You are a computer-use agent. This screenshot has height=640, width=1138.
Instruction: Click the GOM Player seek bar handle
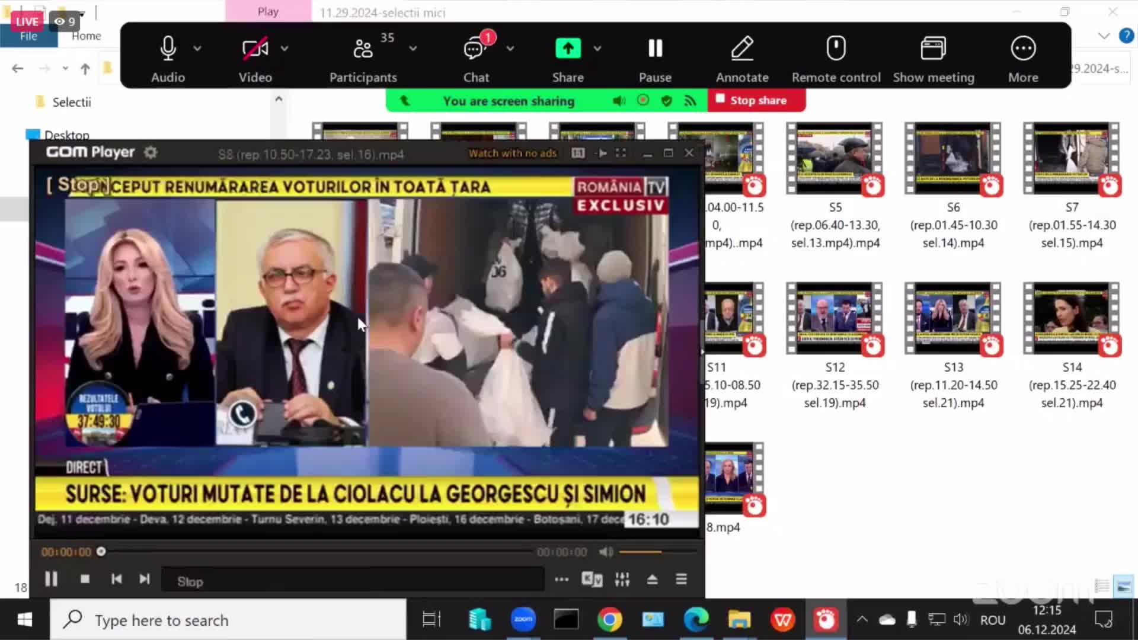pos(101,552)
